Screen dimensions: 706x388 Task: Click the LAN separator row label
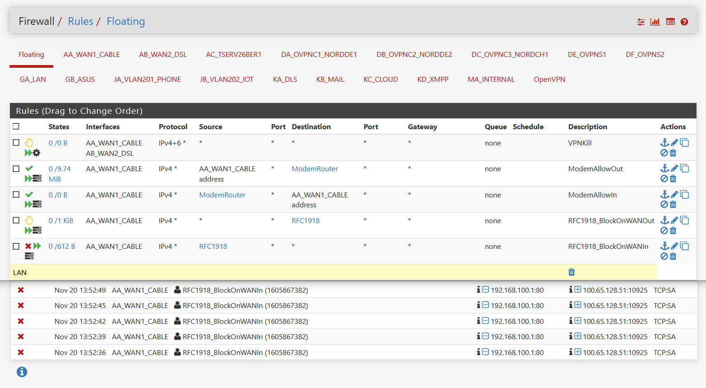(x=20, y=272)
